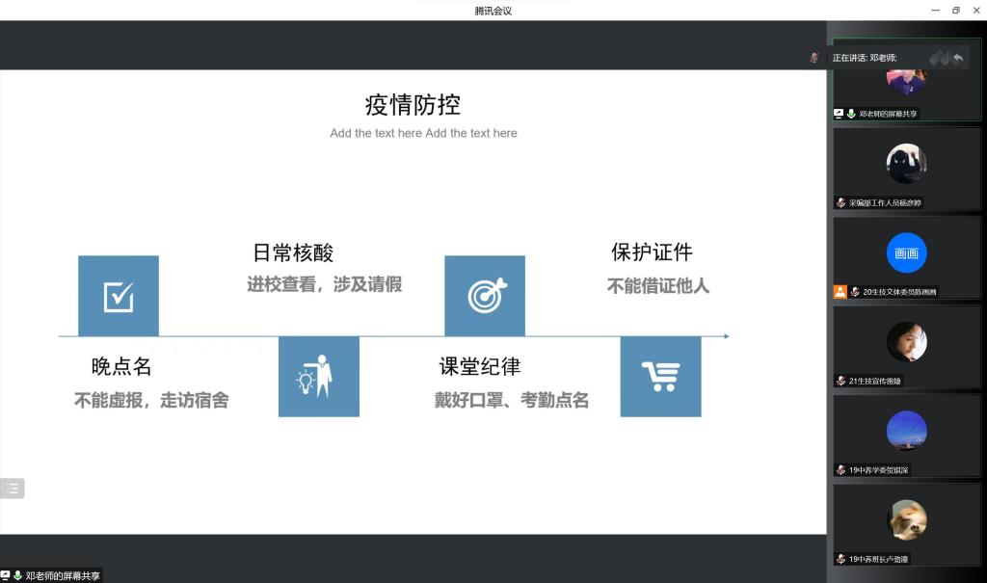This screenshot has width=987, height=583.
Task: Click the checkmark icon box on the slide
Action: tap(118, 296)
